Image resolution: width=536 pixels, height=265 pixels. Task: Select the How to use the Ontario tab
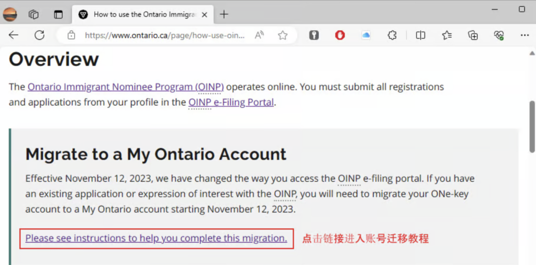pyautogui.click(x=143, y=15)
